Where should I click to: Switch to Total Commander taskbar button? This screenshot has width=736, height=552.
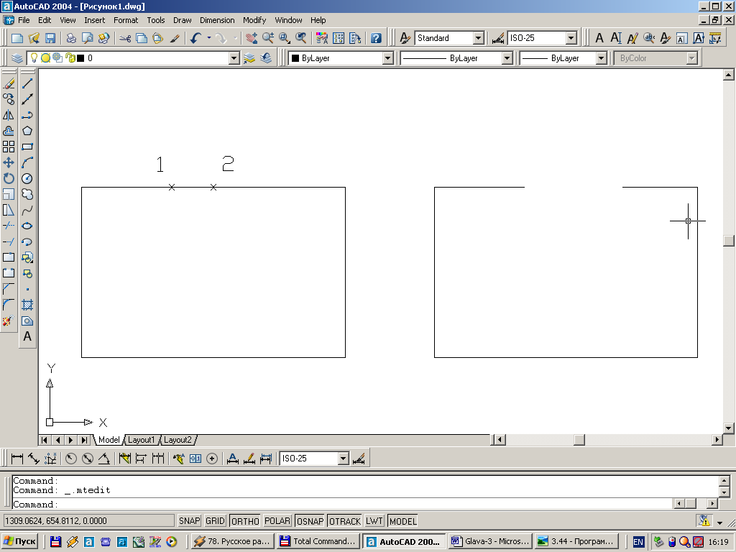point(318,542)
